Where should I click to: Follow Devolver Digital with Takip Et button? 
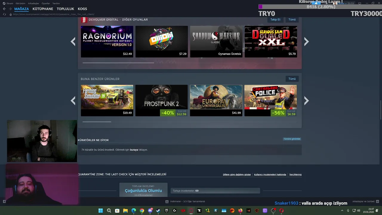[275, 19]
